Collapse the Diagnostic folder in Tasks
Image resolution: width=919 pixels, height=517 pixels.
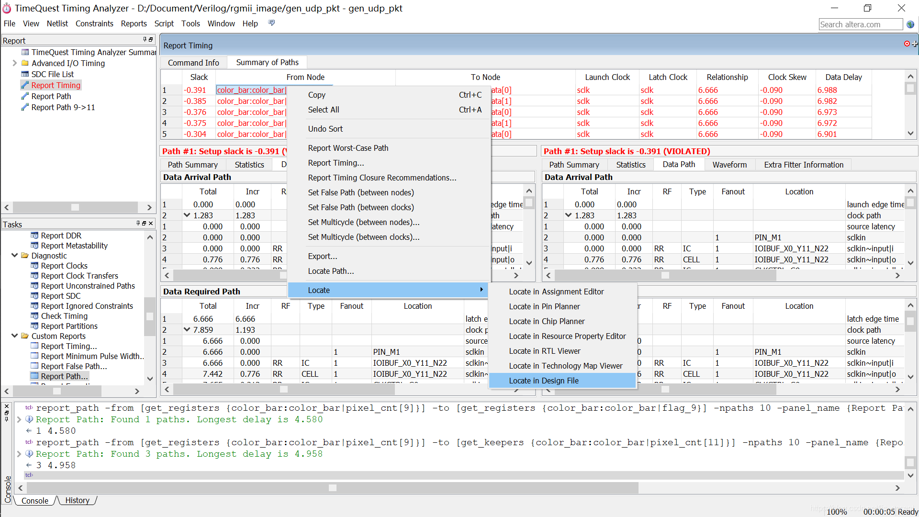coord(14,256)
